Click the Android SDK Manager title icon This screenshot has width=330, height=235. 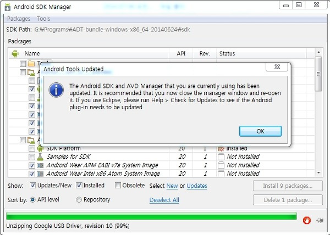click(x=8, y=7)
